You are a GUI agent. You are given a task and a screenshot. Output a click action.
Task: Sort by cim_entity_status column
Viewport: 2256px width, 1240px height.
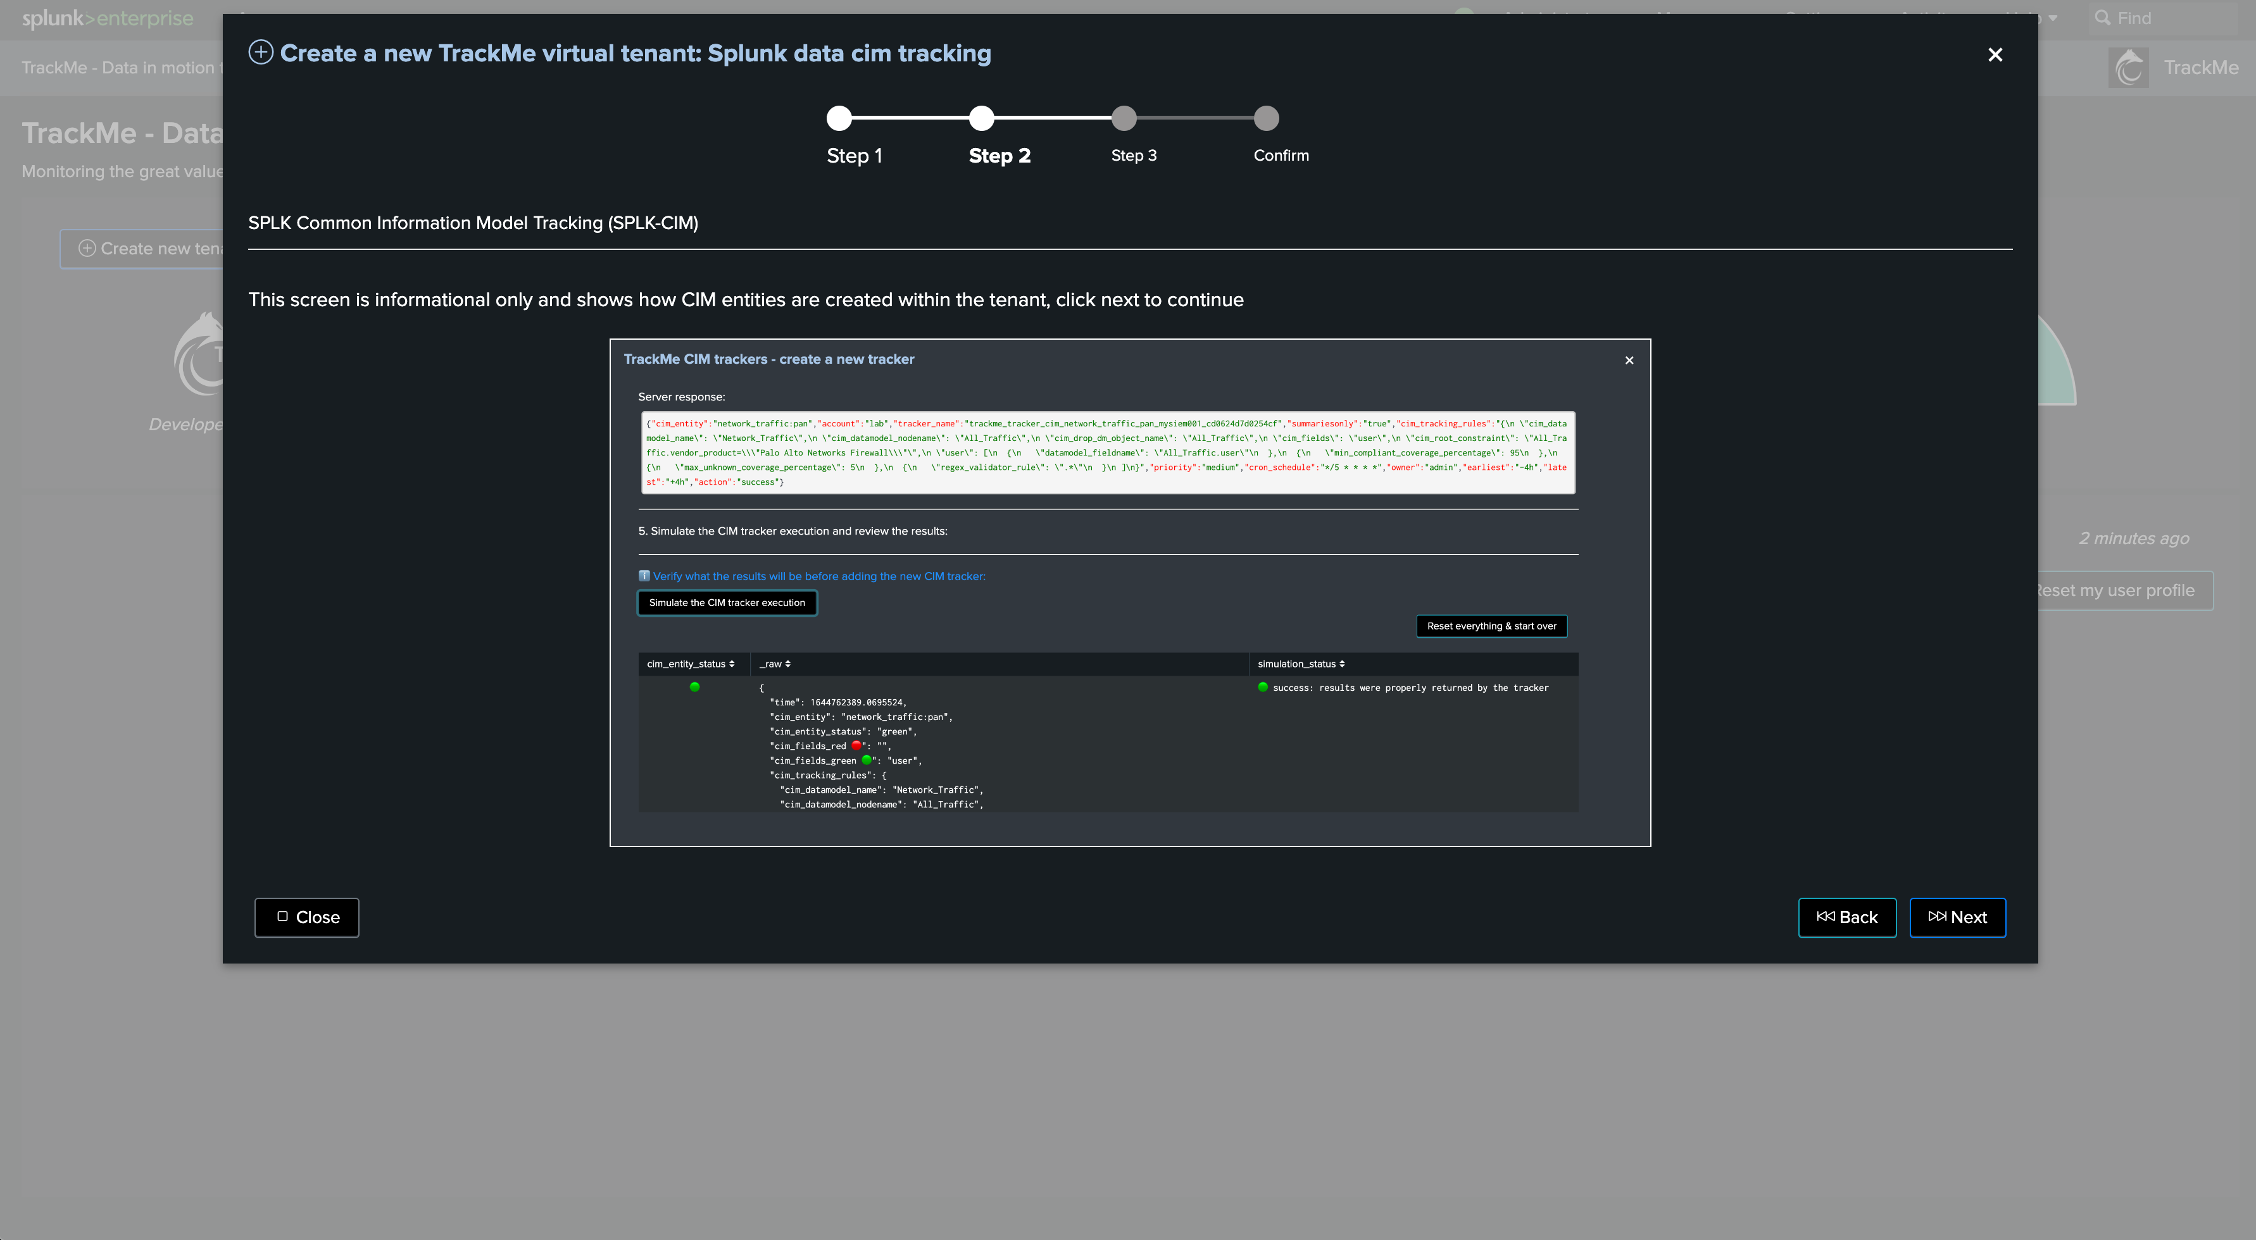(690, 664)
